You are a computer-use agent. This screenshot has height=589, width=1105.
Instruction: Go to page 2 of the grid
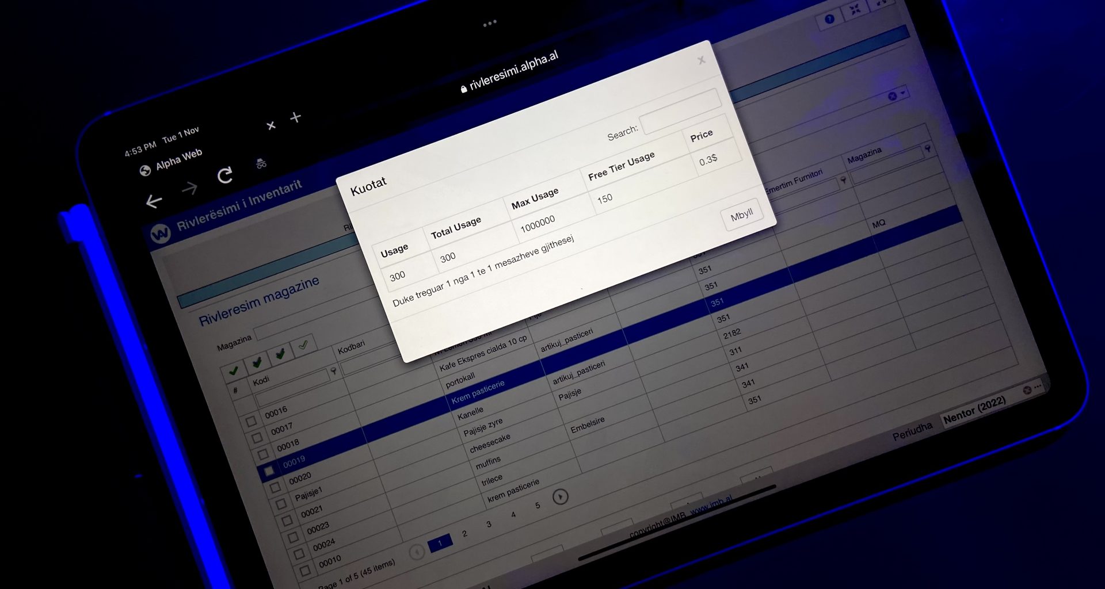tap(465, 534)
